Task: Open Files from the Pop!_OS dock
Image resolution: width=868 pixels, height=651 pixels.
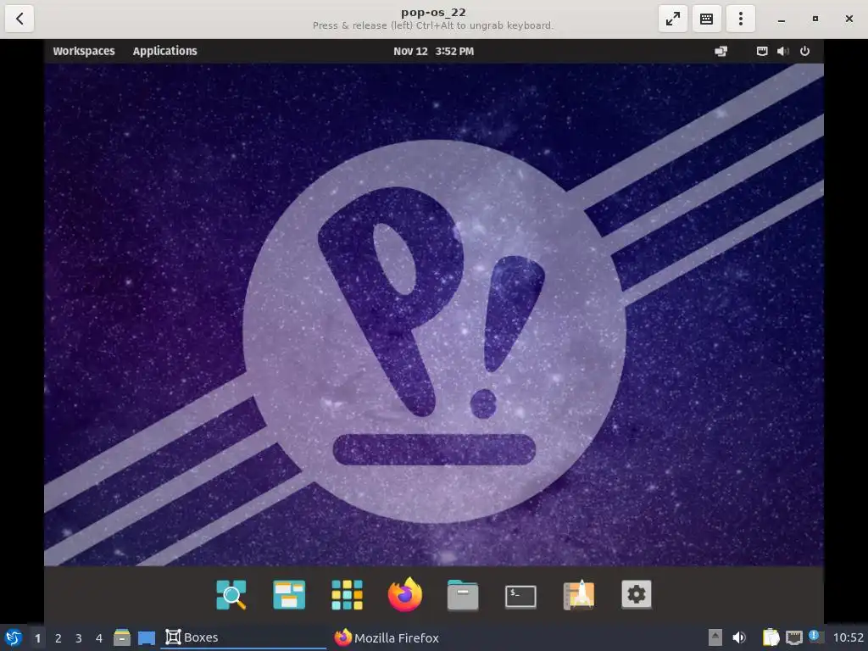Action: point(463,594)
